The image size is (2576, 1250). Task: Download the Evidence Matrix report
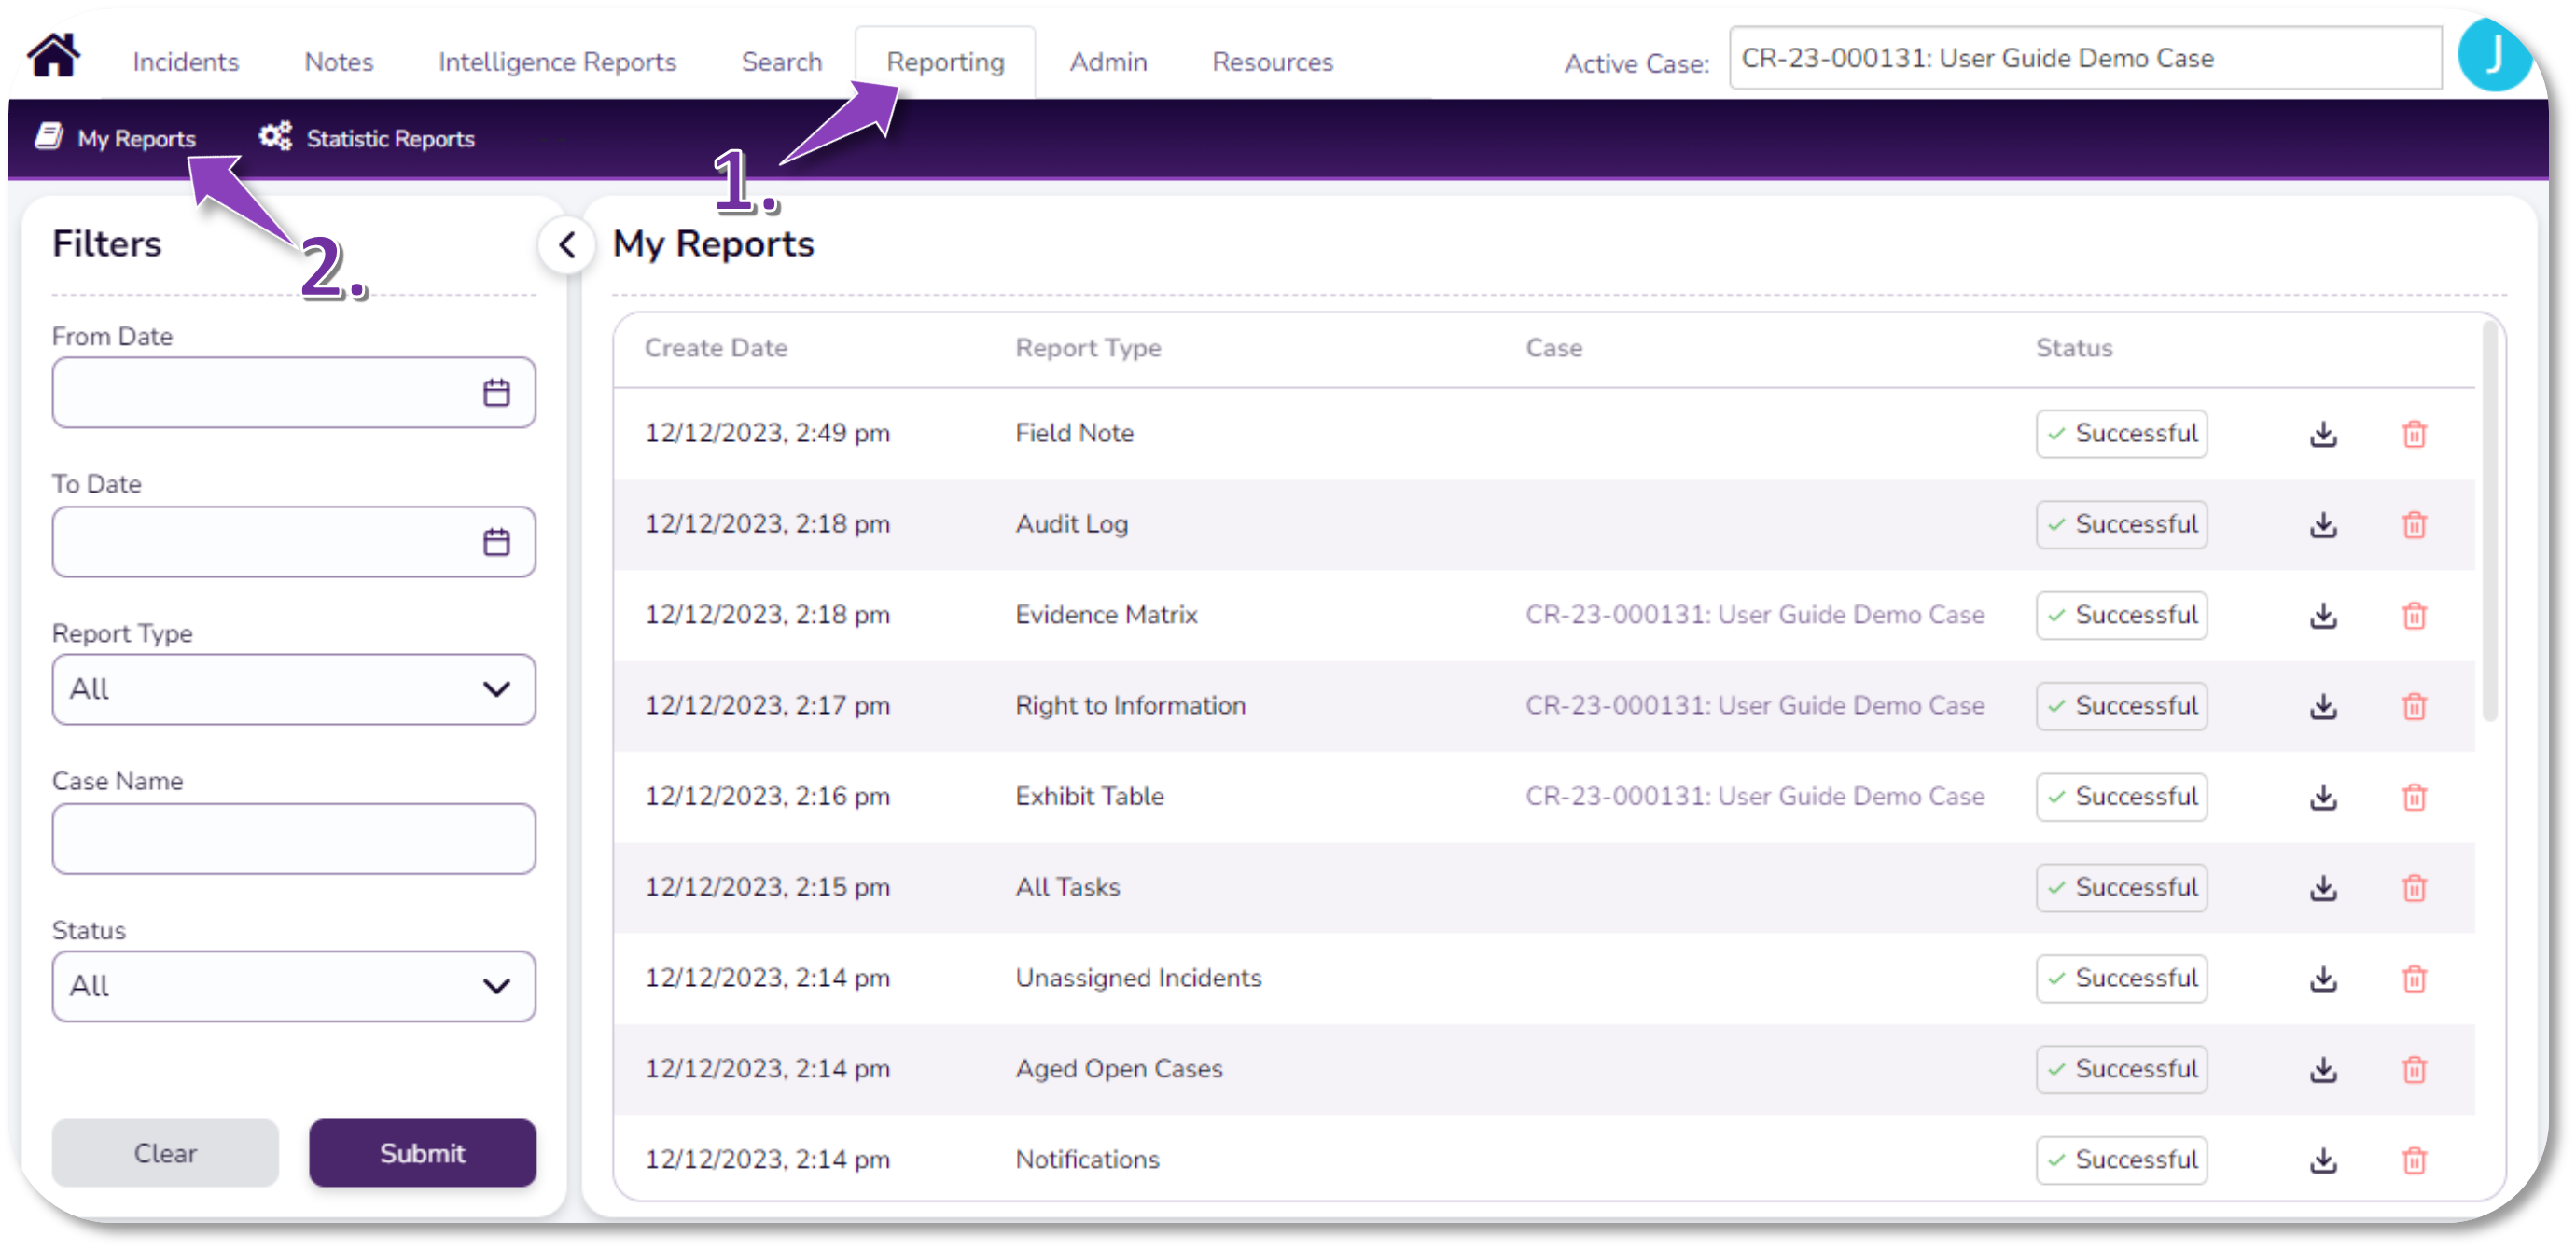coord(2323,616)
